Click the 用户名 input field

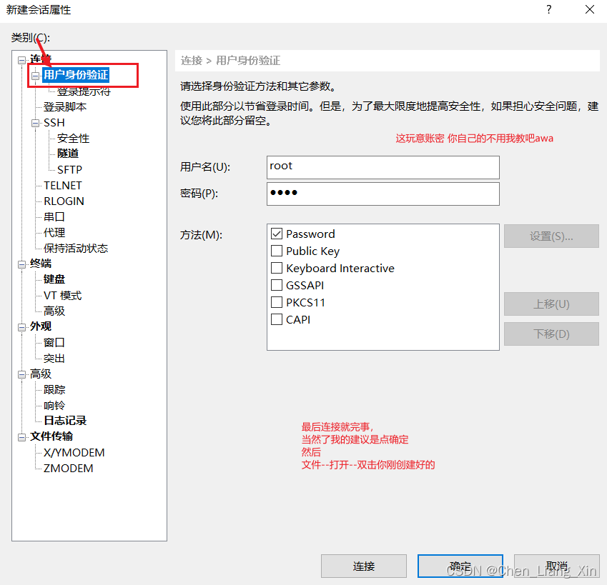(383, 166)
